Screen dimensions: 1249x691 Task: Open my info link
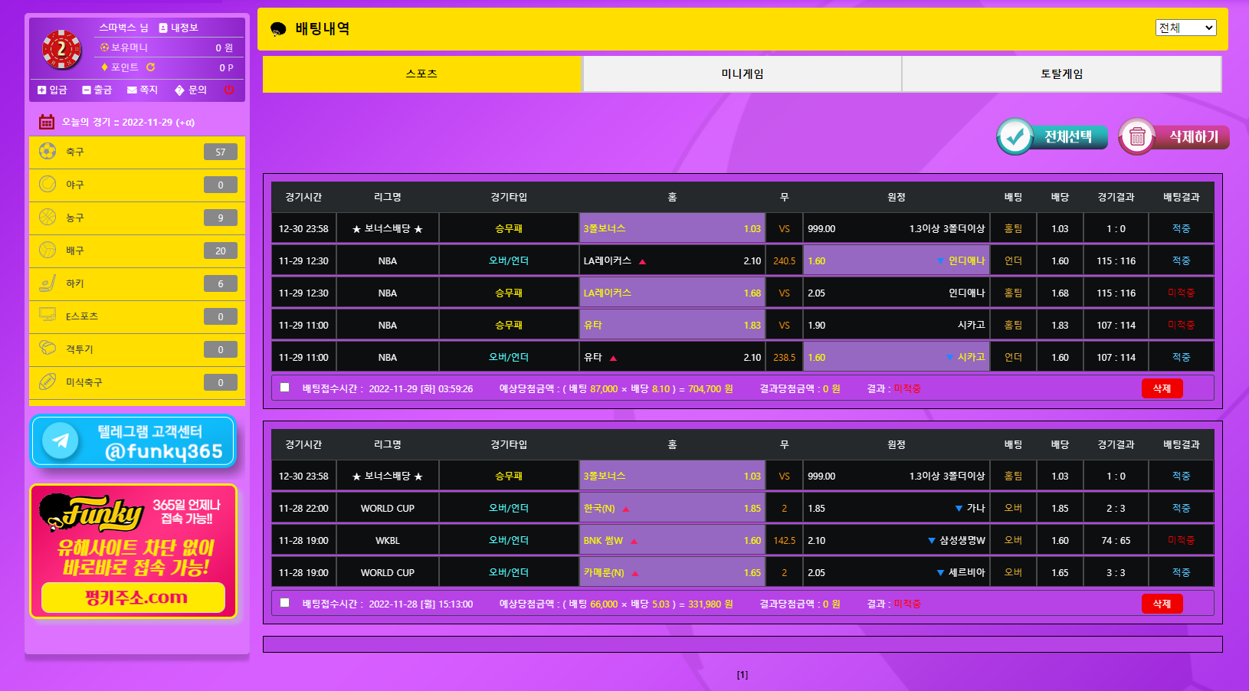click(179, 28)
